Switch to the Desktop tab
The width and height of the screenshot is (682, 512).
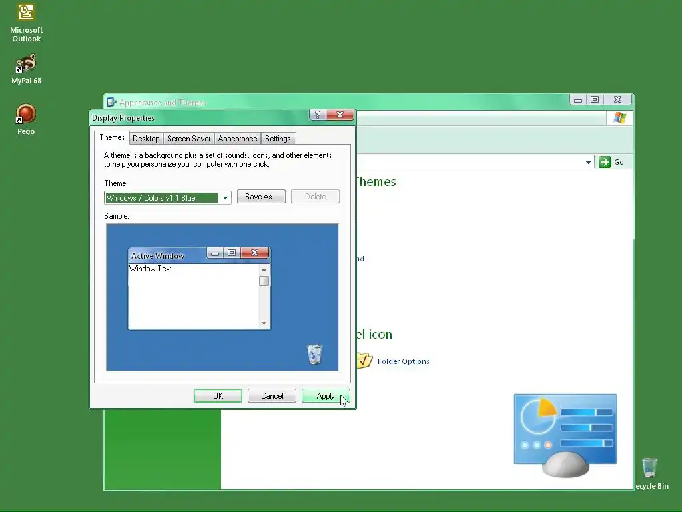click(x=146, y=139)
